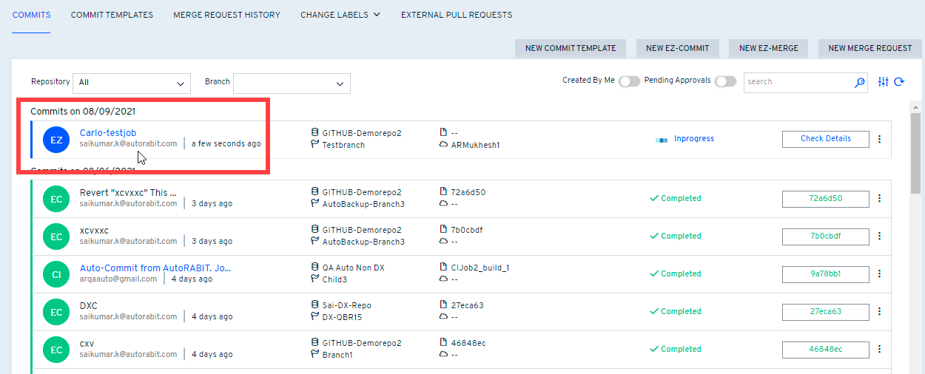Open three-dot menu for xcvxxc commit
925x374 pixels.
click(x=879, y=236)
